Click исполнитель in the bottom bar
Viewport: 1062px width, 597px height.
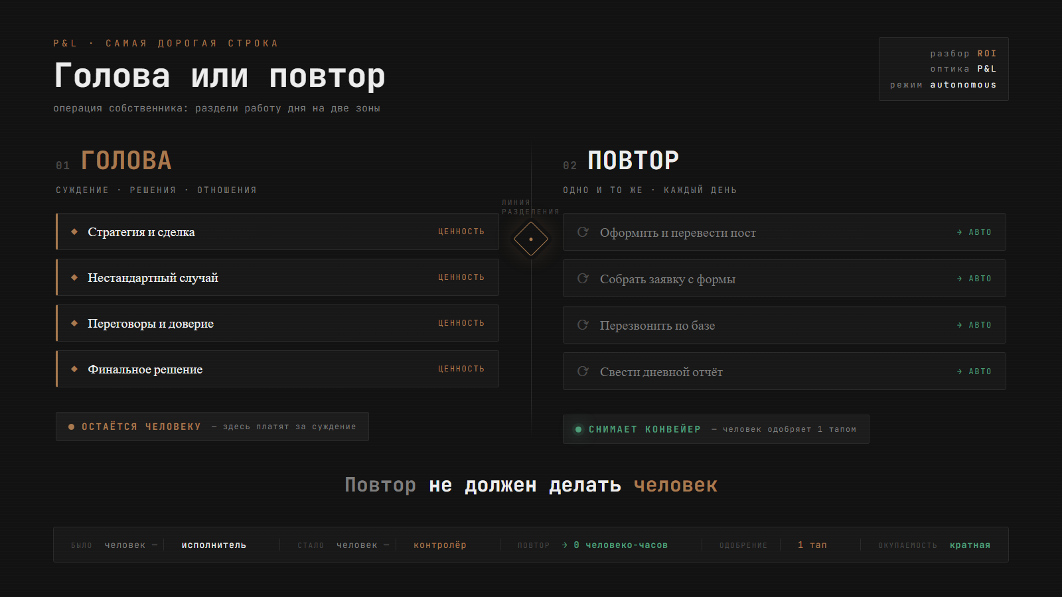214,545
